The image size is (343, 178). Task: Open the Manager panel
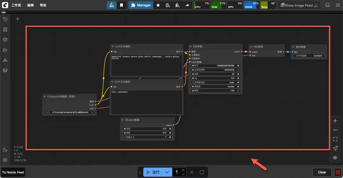[x=141, y=5]
